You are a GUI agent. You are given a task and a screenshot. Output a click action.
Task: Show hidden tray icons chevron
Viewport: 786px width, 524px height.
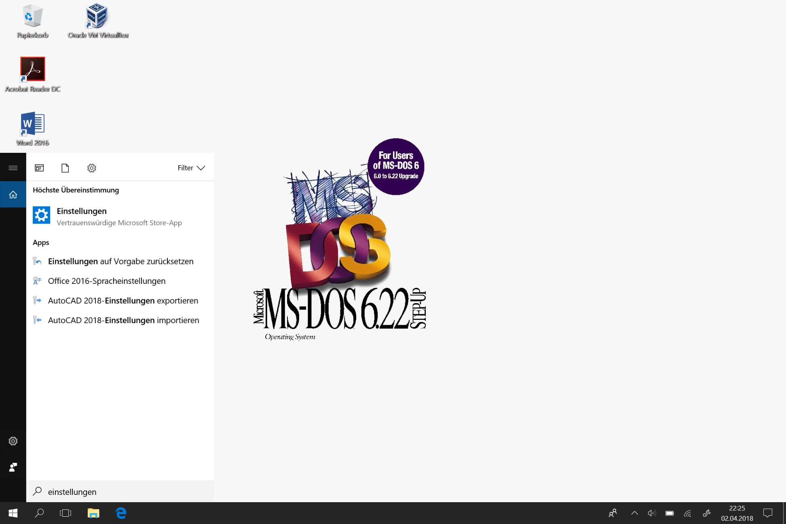tap(634, 513)
